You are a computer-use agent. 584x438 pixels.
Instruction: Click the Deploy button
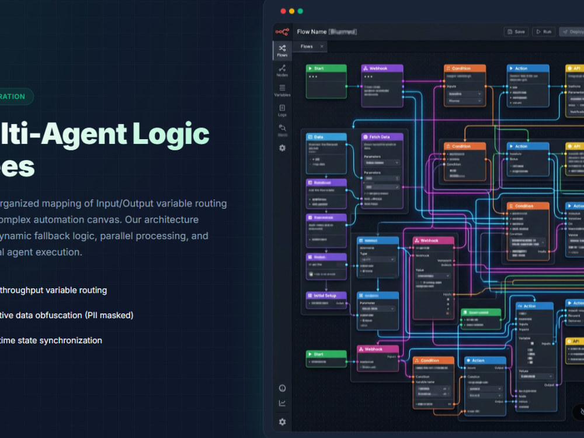572,32
